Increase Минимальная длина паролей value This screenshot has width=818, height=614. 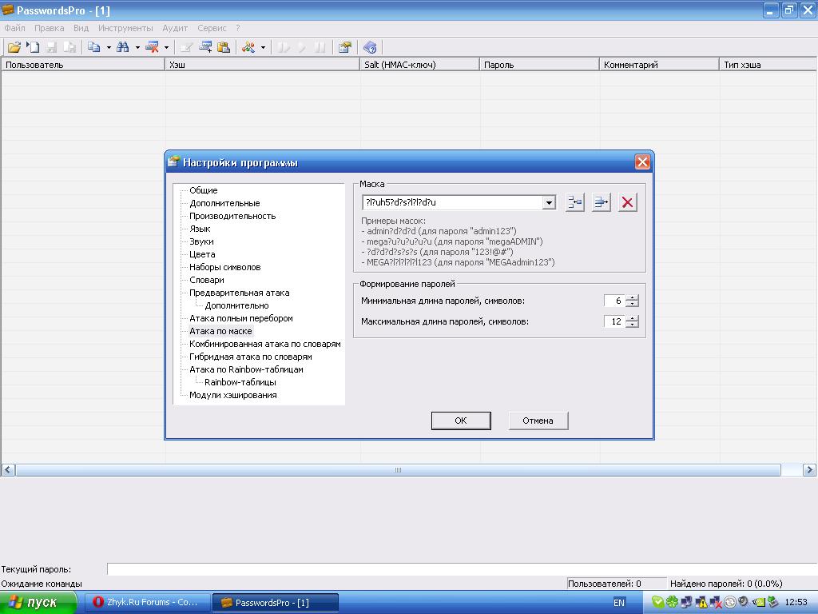633,297
